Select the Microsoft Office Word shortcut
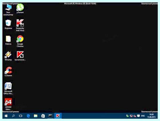 (x=8, y=88)
